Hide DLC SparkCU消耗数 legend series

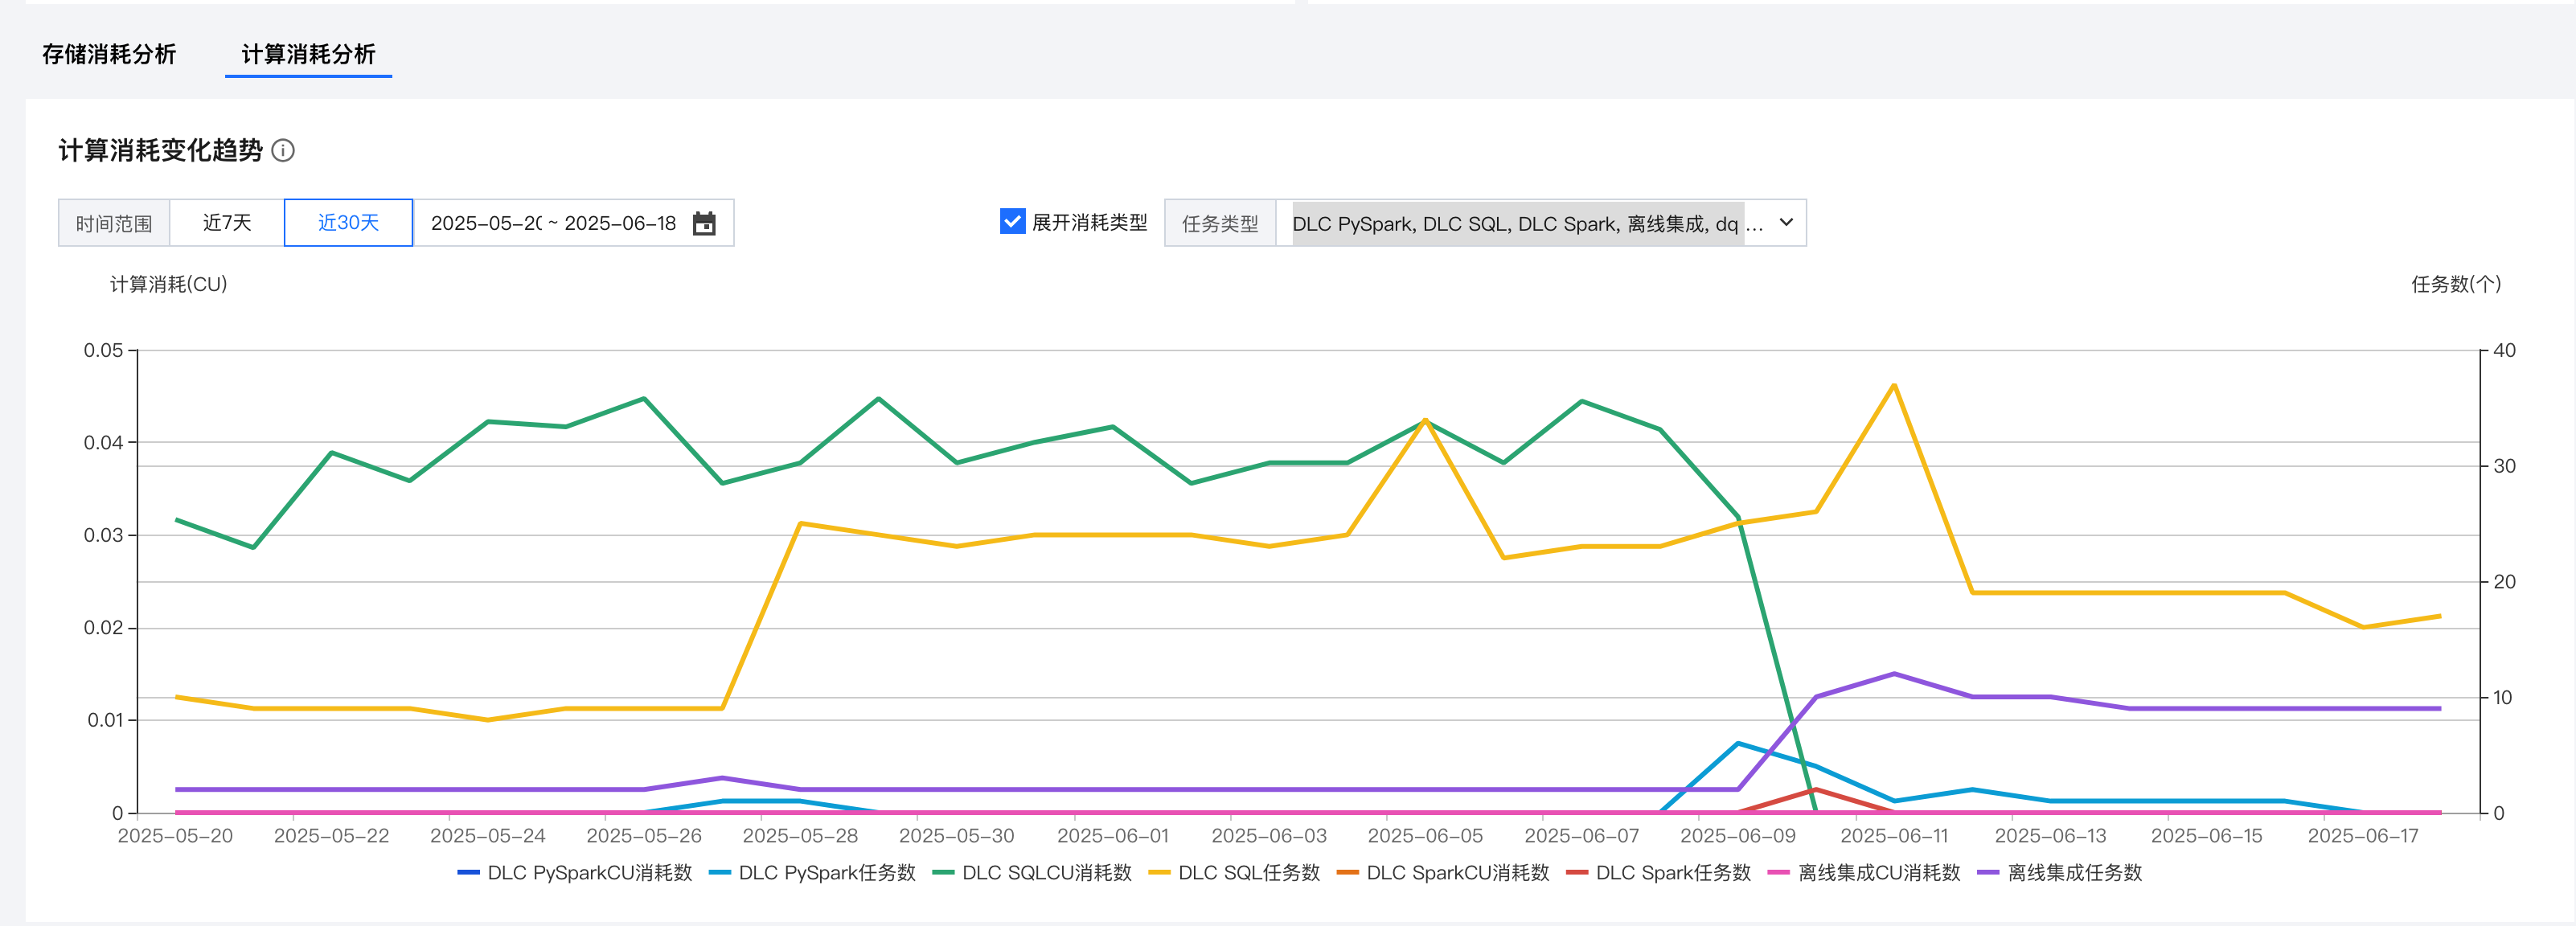1456,873
